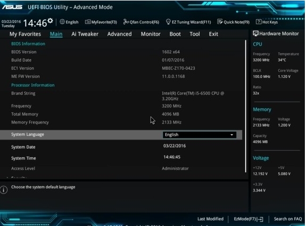This screenshot has width=307, height=226.
Task: Click the date 03/22/2016 Tuesday in header
Action: 11,23
